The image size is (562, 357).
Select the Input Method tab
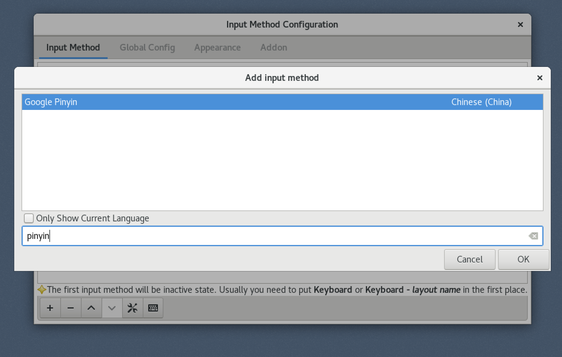pos(73,48)
